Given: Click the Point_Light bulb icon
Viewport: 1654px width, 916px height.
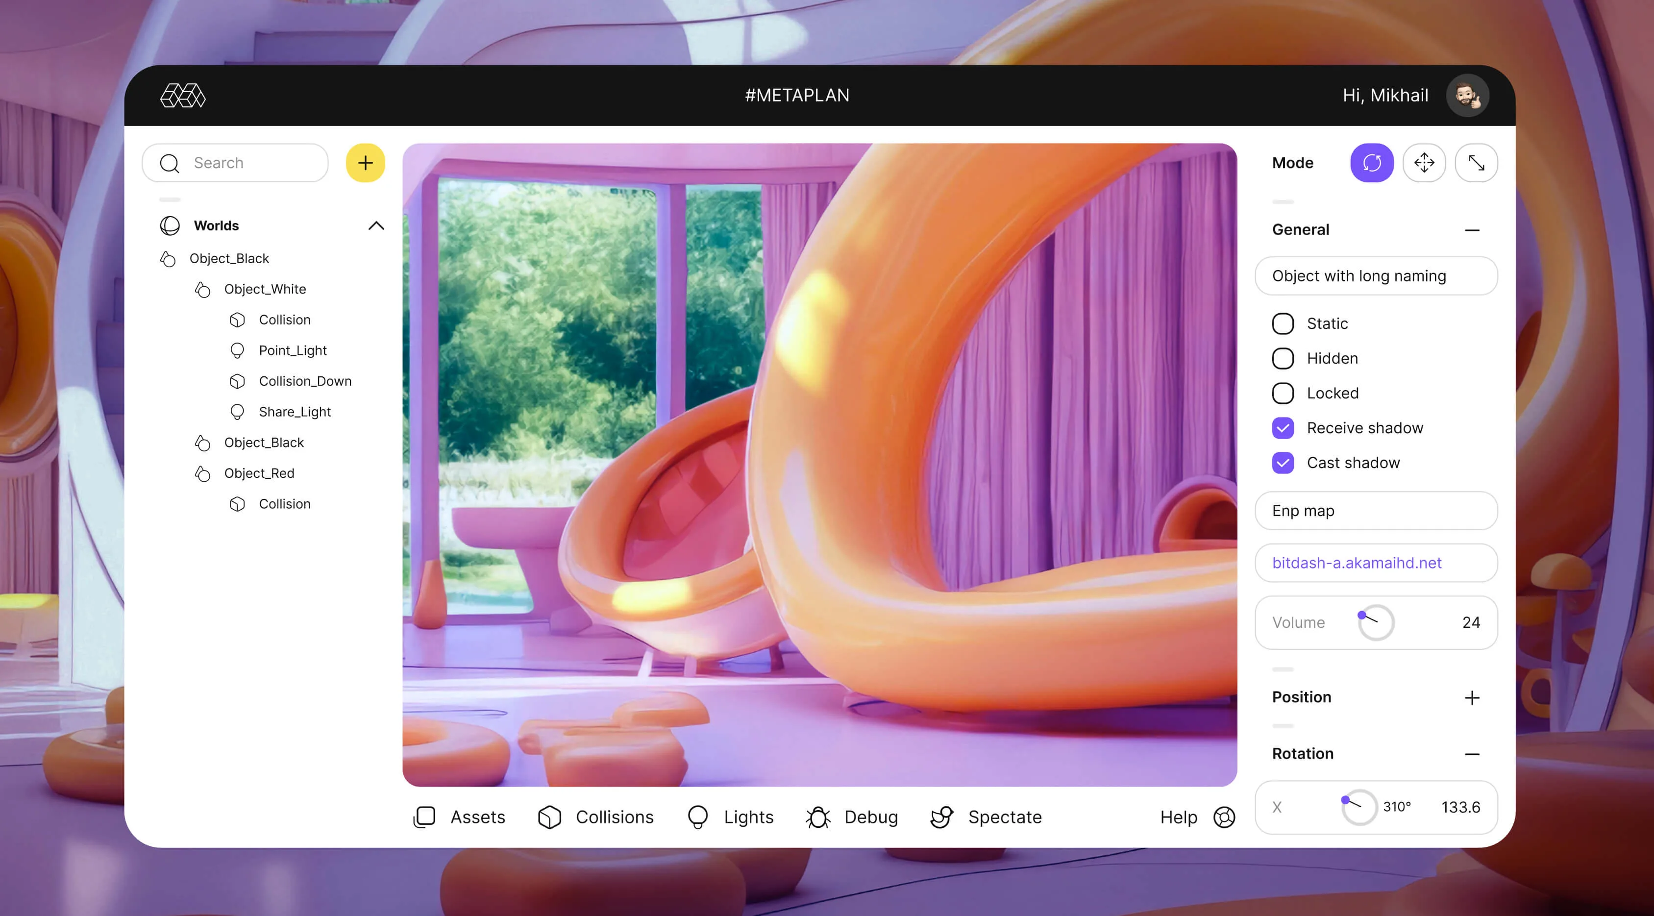Looking at the screenshot, I should [237, 350].
